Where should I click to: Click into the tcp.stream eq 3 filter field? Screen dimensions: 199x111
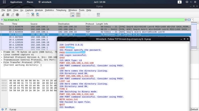click(x=94, y=20)
